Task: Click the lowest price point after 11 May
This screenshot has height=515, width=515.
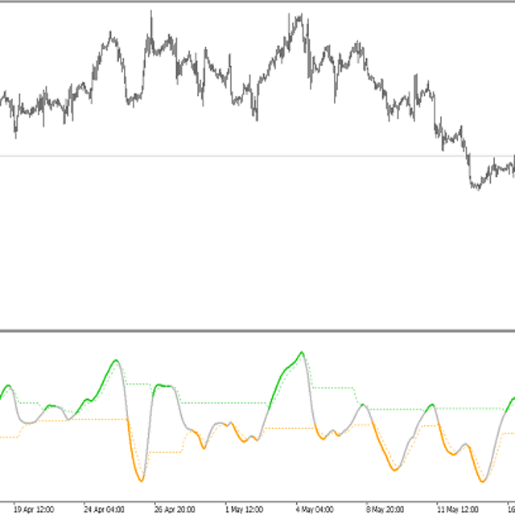Action: pyautogui.click(x=476, y=188)
